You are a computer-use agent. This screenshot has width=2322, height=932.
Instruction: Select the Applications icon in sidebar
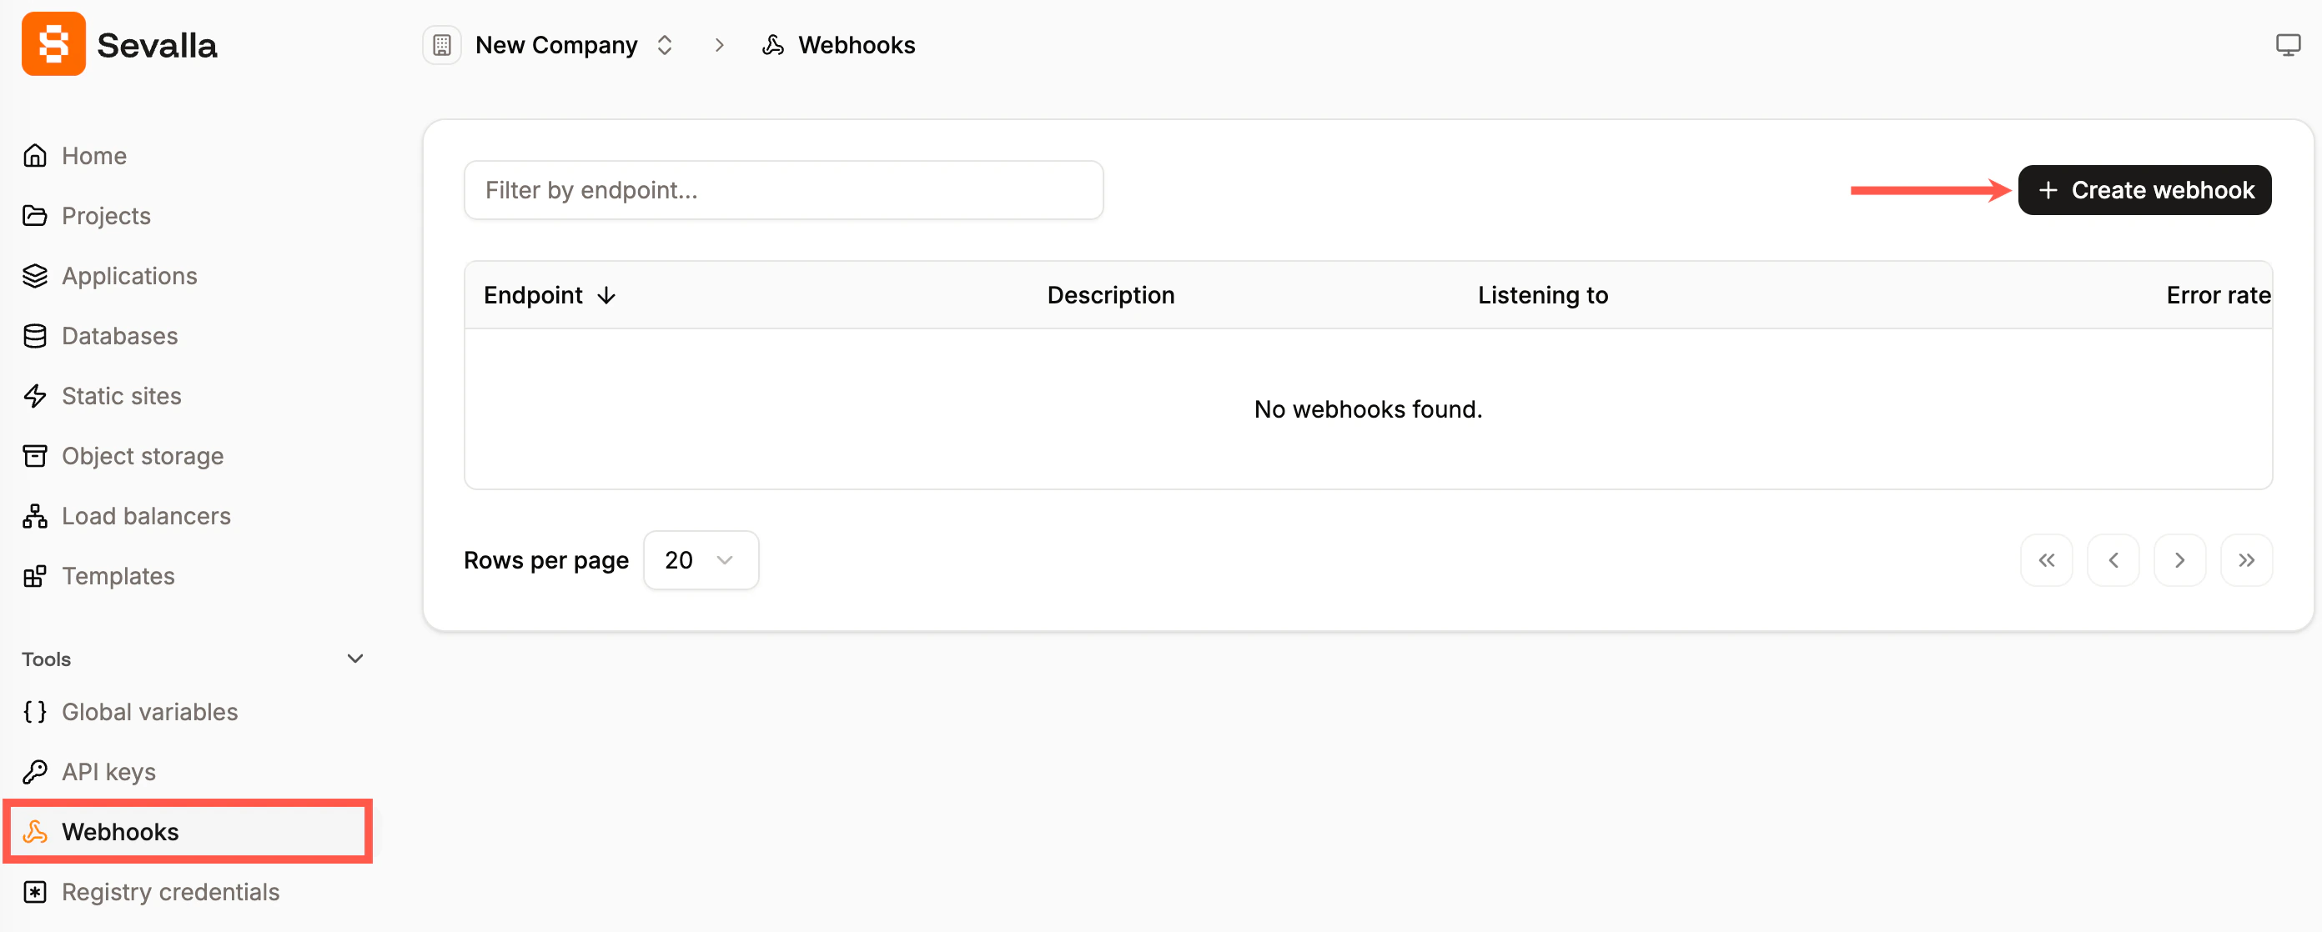[x=34, y=275]
